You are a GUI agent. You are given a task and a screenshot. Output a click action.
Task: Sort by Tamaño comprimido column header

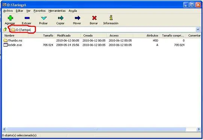click(173, 35)
